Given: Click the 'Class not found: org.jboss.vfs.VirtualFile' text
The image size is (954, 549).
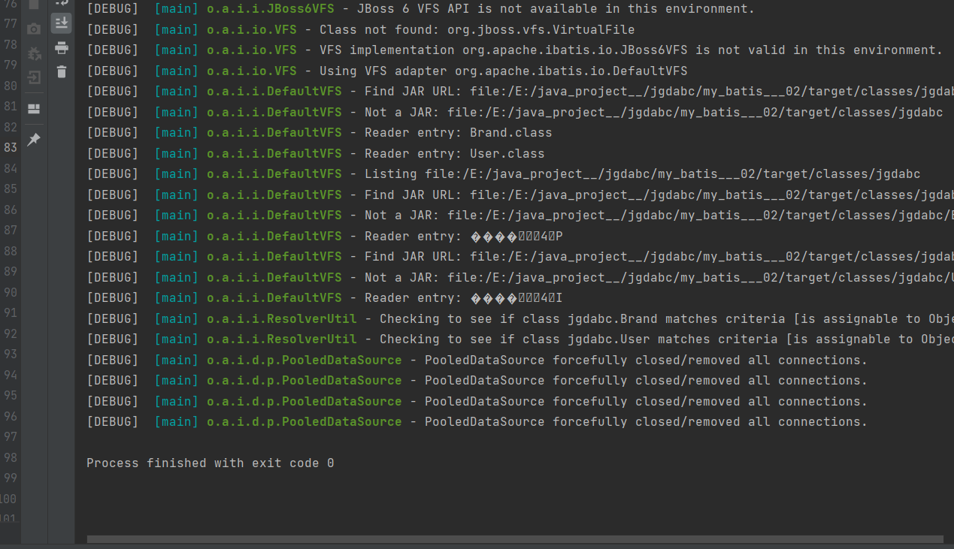Looking at the screenshot, I should point(477,30).
